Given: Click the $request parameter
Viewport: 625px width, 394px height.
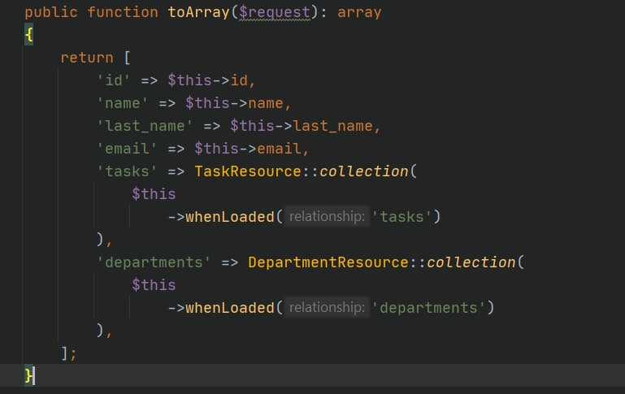Looking at the screenshot, I should click(x=274, y=12).
